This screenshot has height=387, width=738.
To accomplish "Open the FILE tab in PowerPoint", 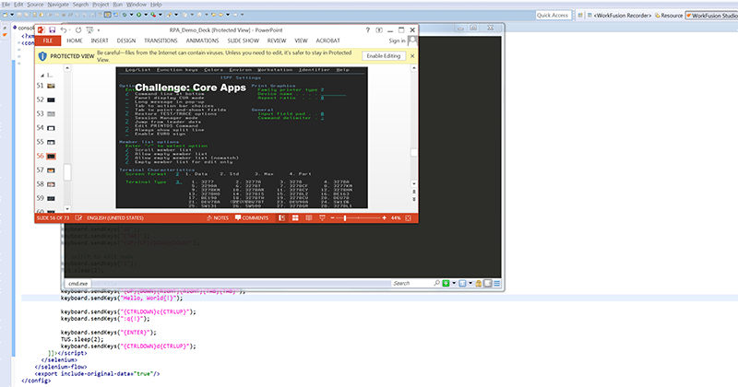I will coord(48,41).
